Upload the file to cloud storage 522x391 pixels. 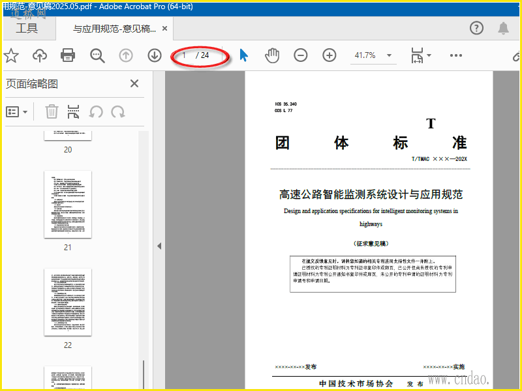click(x=40, y=55)
